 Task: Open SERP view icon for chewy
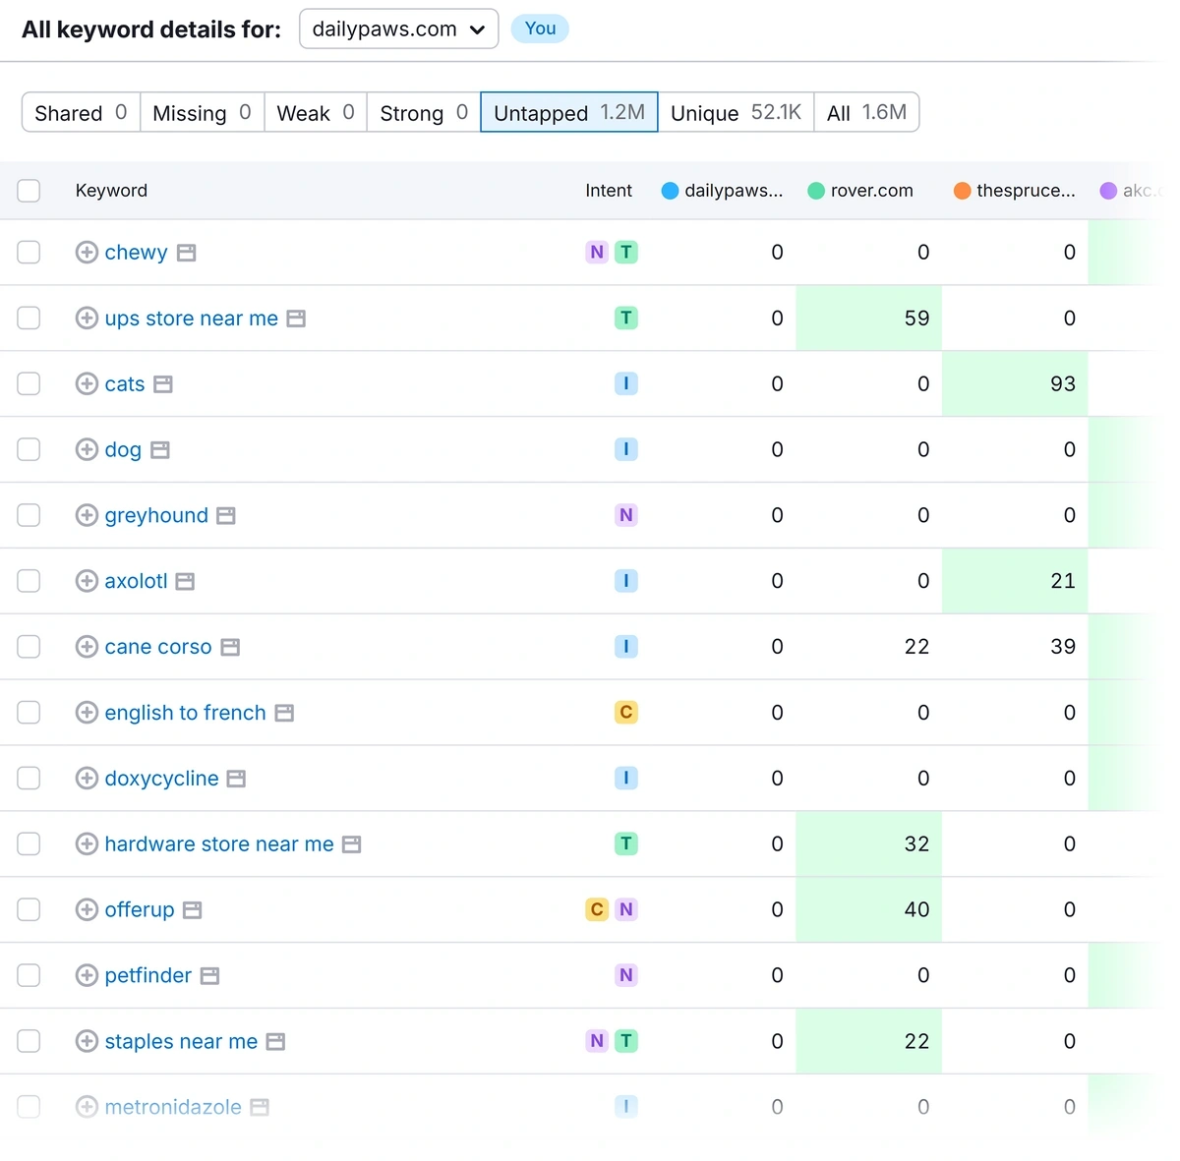(x=187, y=254)
